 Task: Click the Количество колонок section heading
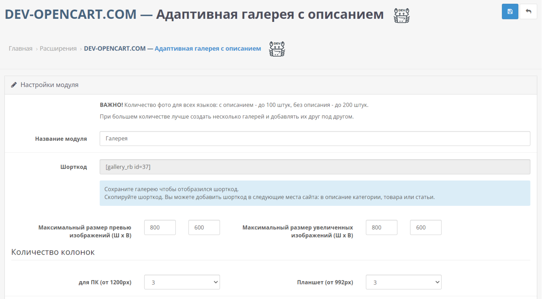53,252
